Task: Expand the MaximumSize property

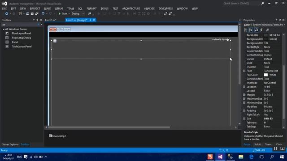Action: pyautogui.click(x=244, y=99)
